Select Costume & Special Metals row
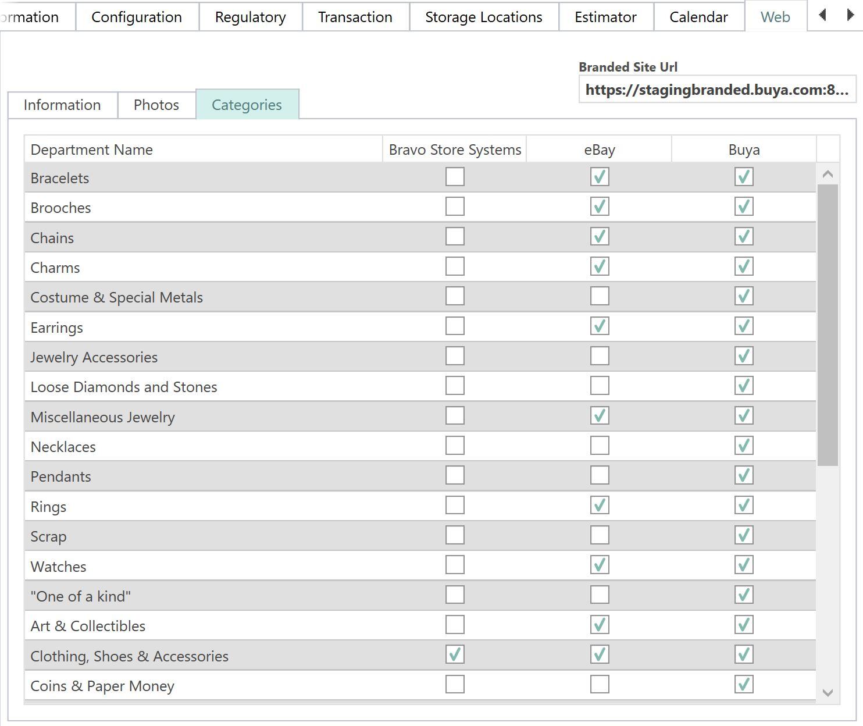 420,297
